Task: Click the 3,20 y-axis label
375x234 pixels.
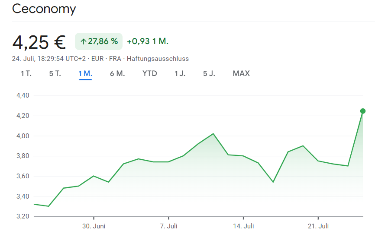Action: (23, 216)
